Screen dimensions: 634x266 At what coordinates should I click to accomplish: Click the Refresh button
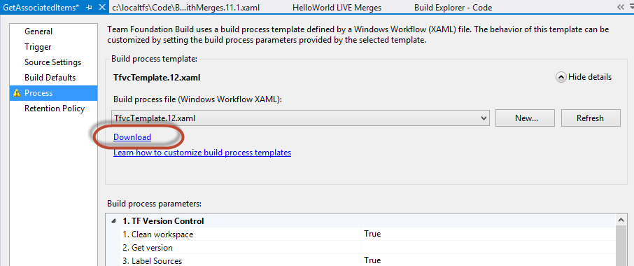pyautogui.click(x=591, y=118)
